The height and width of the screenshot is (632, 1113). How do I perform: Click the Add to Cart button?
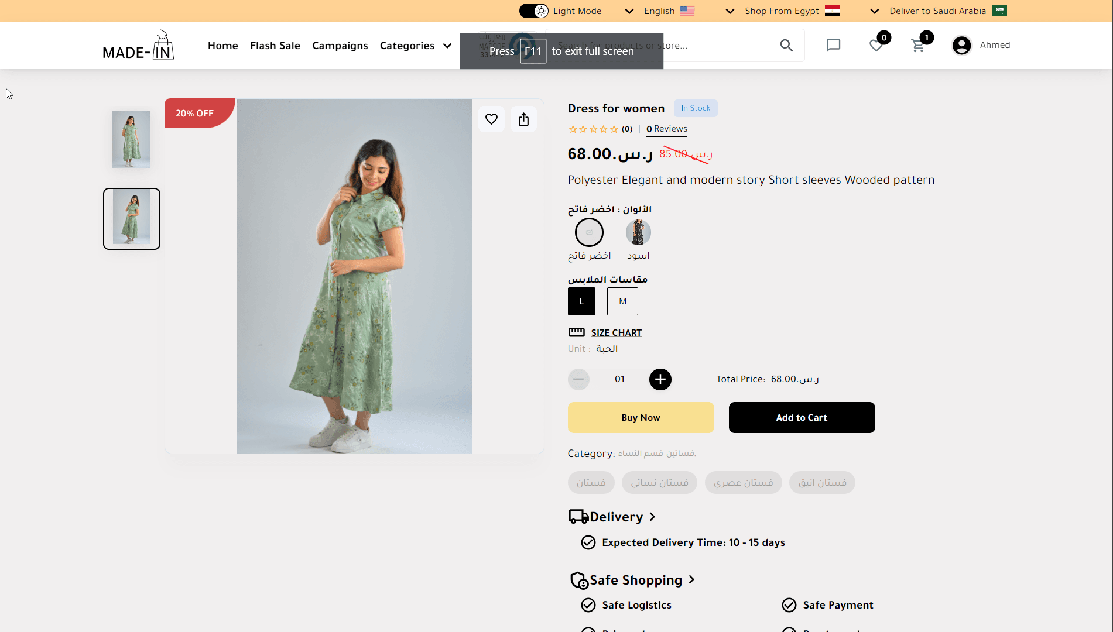coord(802,418)
